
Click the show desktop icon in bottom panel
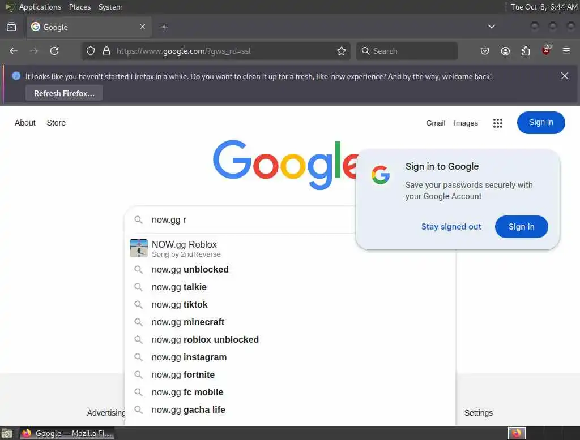7,433
